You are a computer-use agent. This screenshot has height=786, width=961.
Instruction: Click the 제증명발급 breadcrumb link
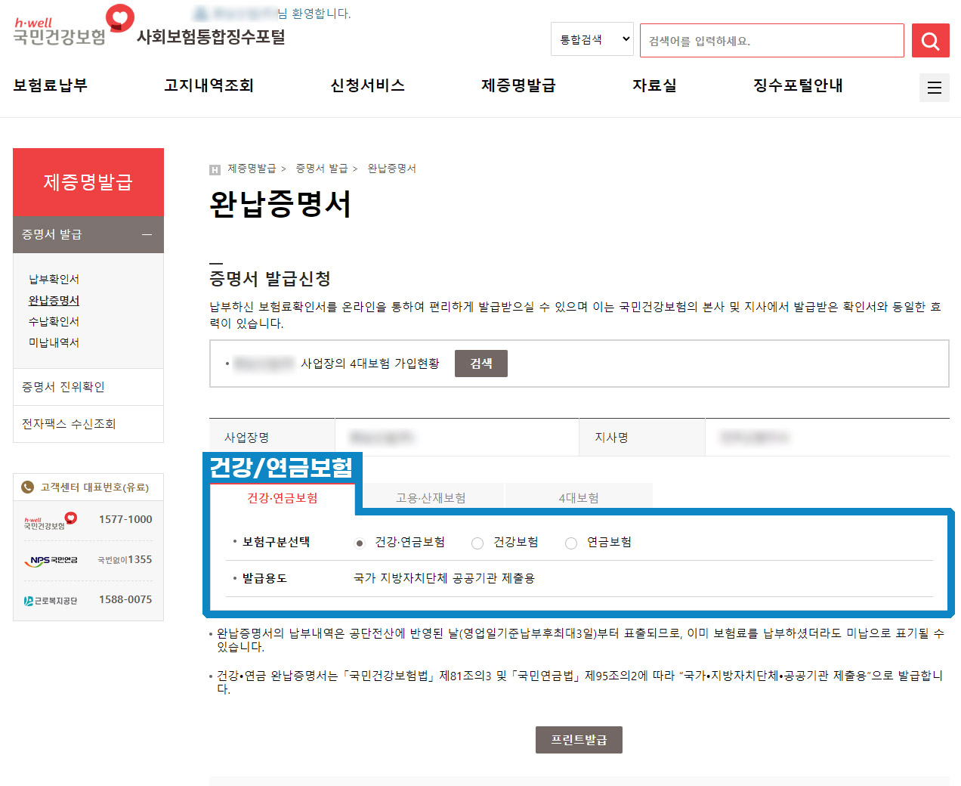coord(252,169)
